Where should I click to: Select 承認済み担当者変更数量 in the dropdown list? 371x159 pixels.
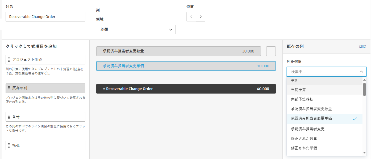[324, 109]
